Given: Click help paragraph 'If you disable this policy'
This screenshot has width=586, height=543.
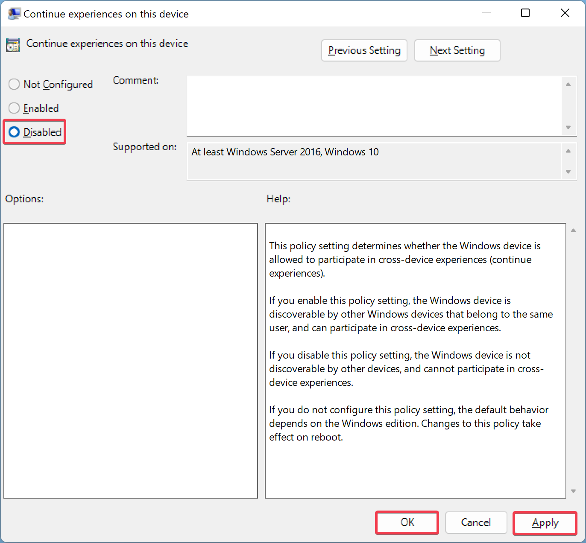Looking at the screenshot, I should pyautogui.click(x=406, y=369).
